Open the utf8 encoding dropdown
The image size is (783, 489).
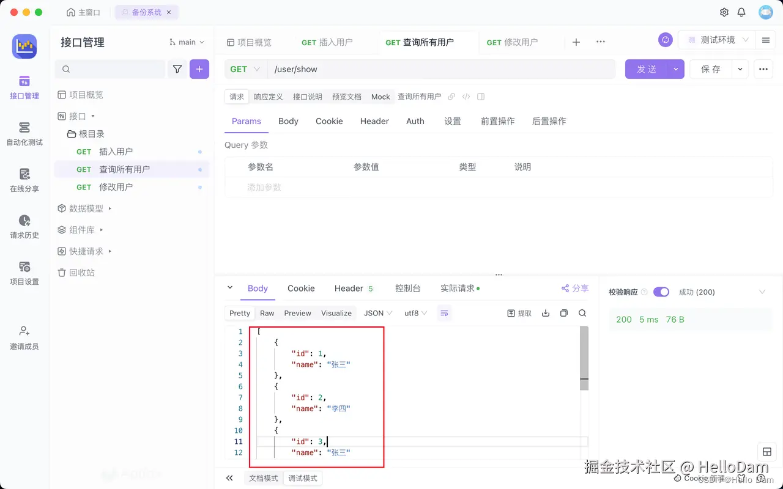tap(414, 312)
